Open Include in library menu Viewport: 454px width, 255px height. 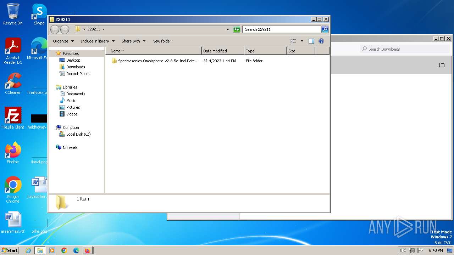(x=98, y=41)
